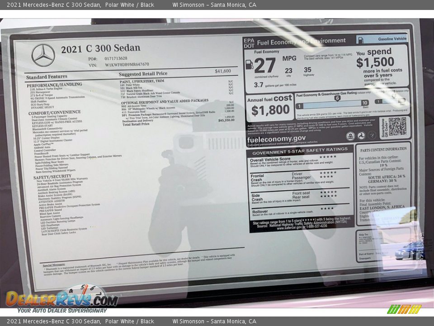
Task: Click the 'Special Messages' label
Action: 54,265
